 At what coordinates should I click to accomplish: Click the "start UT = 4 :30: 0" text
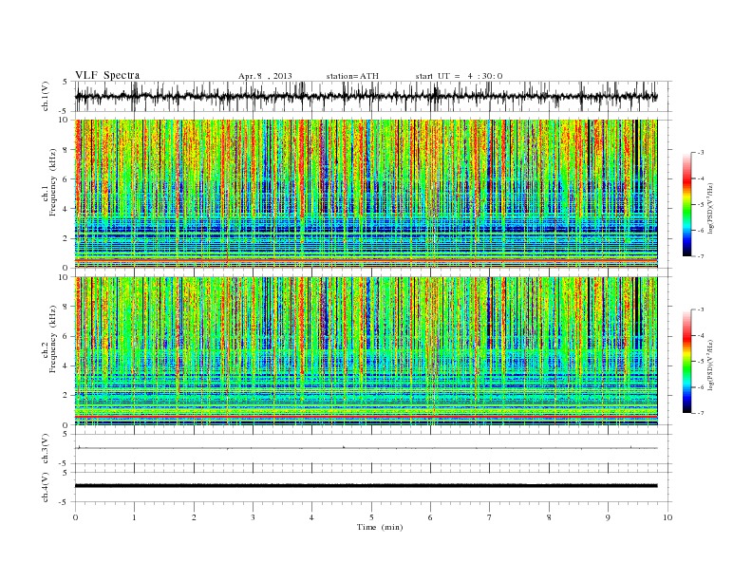(x=459, y=76)
